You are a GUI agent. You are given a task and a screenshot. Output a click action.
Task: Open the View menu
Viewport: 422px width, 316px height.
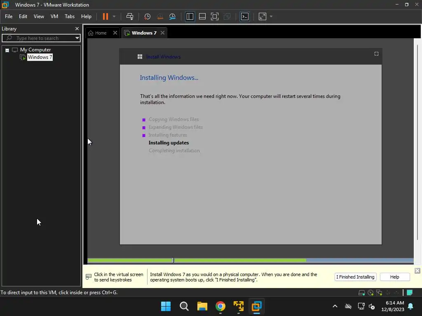tap(39, 16)
